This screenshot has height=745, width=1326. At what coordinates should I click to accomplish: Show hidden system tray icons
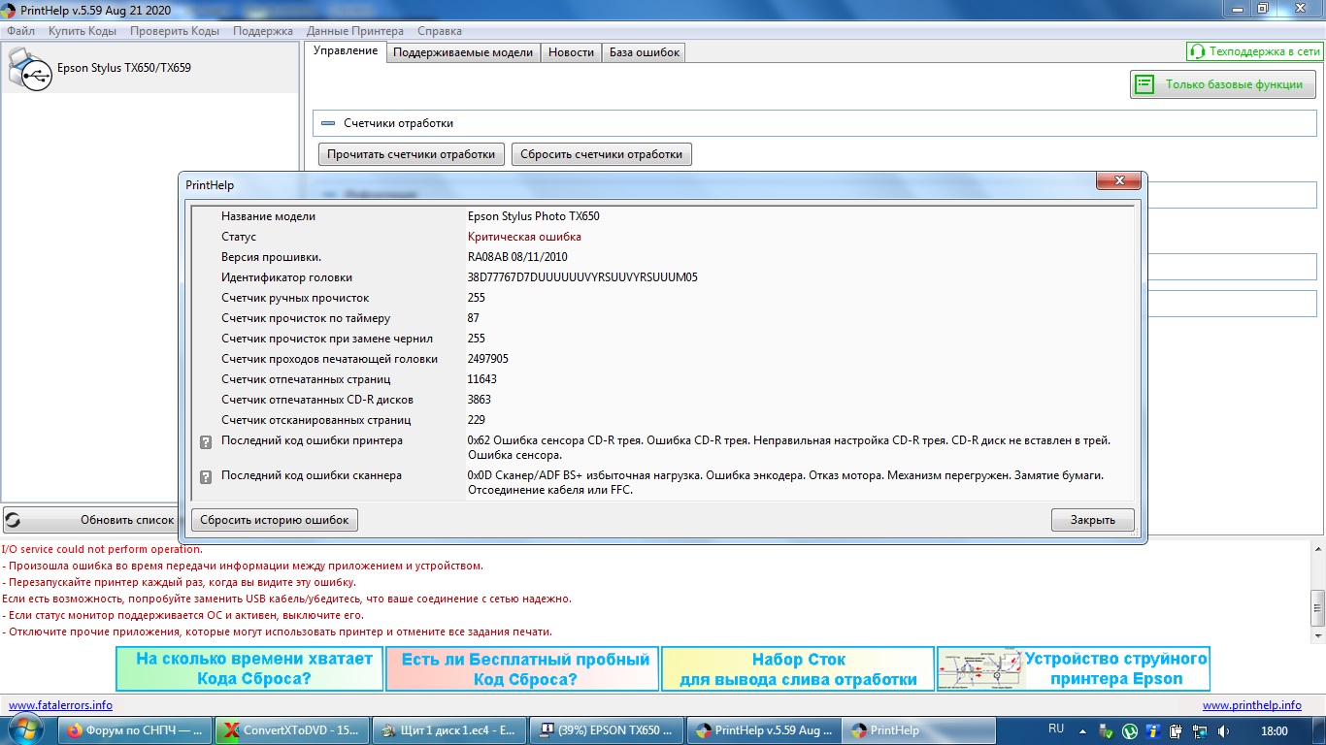(x=1083, y=730)
